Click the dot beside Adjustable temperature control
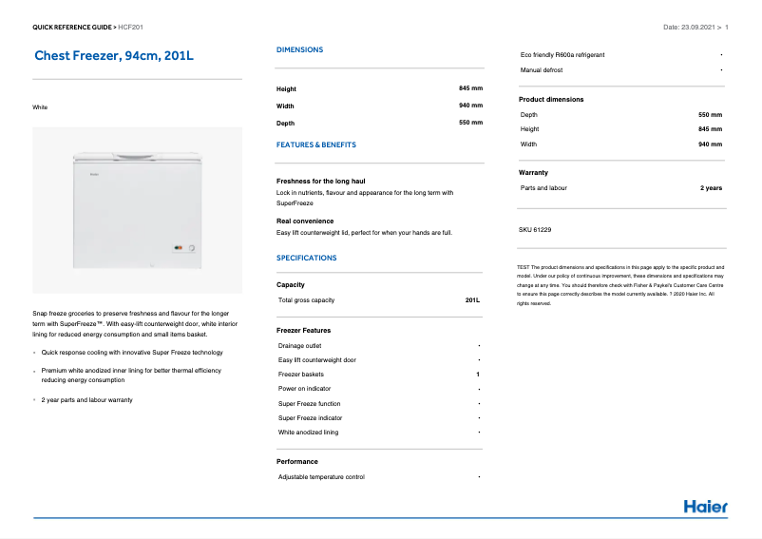 coord(479,477)
